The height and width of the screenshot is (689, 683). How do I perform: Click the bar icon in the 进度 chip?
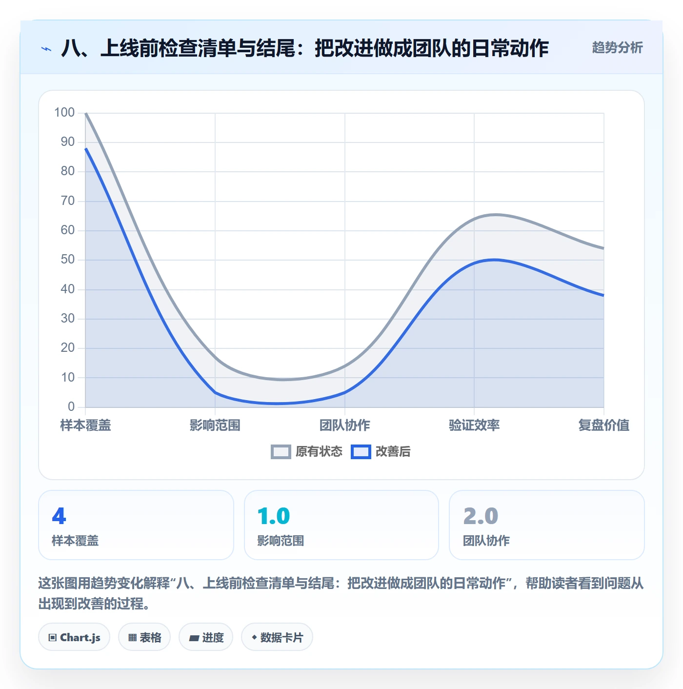tap(194, 638)
